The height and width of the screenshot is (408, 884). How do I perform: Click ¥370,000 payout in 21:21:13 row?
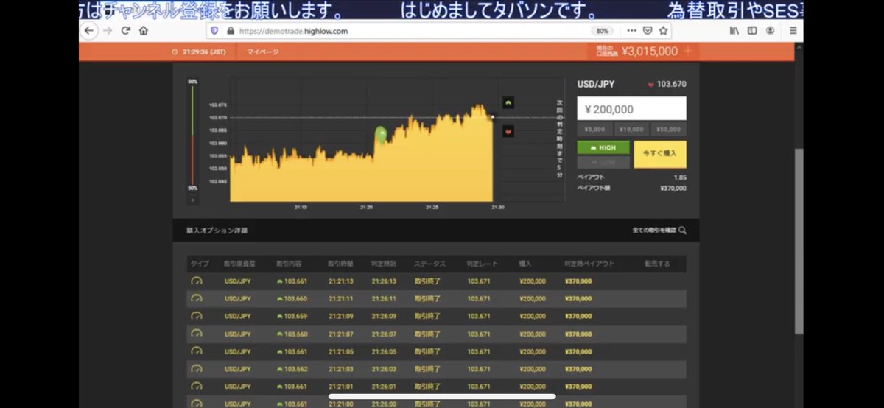(x=578, y=281)
